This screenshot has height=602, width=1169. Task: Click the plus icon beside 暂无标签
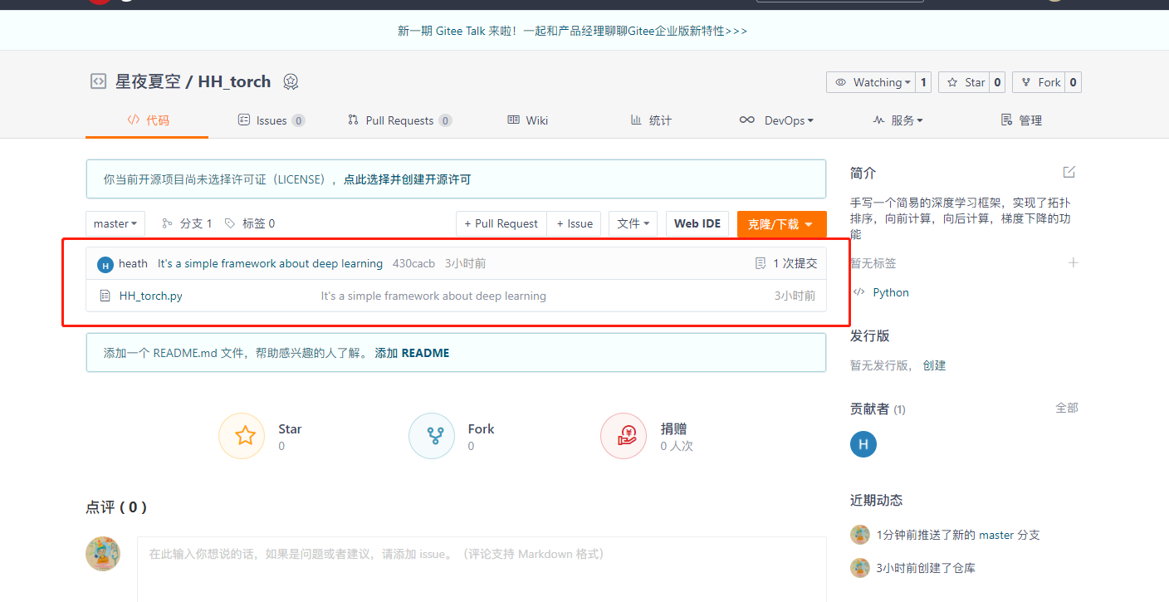1073,262
